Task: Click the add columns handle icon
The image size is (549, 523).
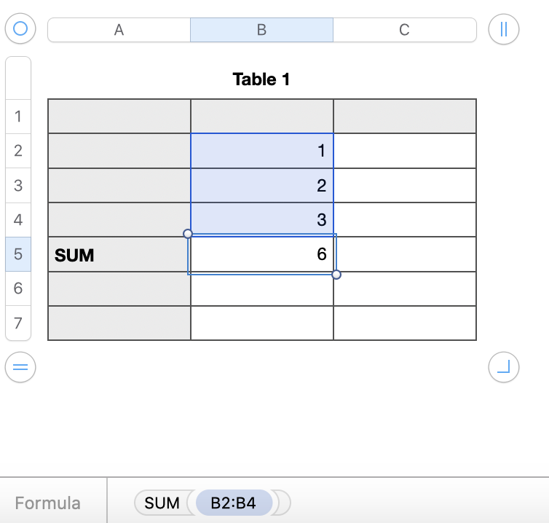Action: (x=503, y=29)
